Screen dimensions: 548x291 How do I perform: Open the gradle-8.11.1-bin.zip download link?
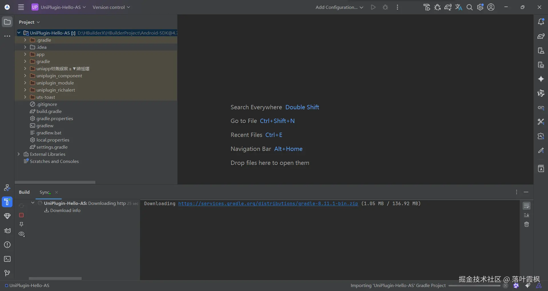click(x=268, y=203)
